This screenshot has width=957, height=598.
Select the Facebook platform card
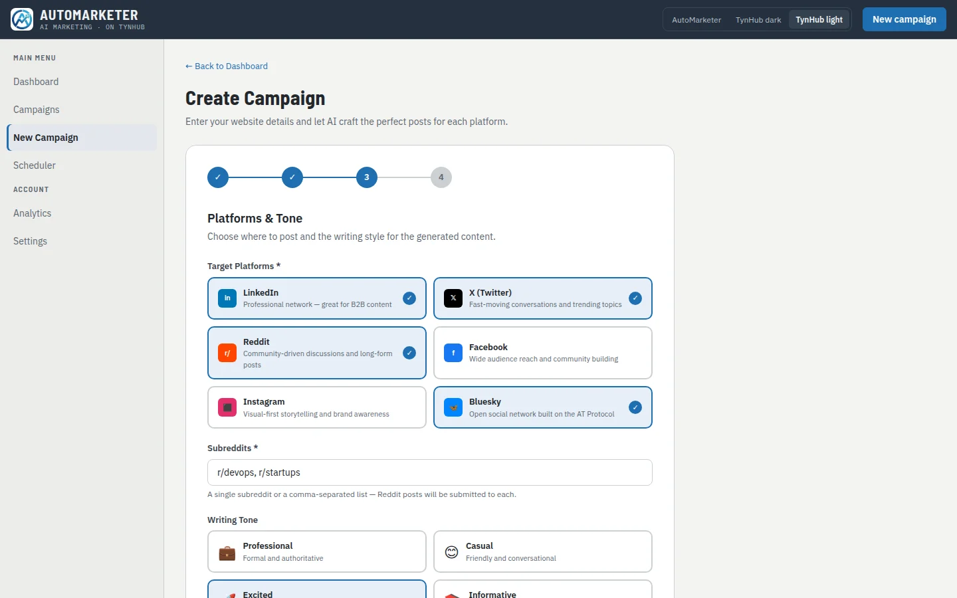(543, 353)
